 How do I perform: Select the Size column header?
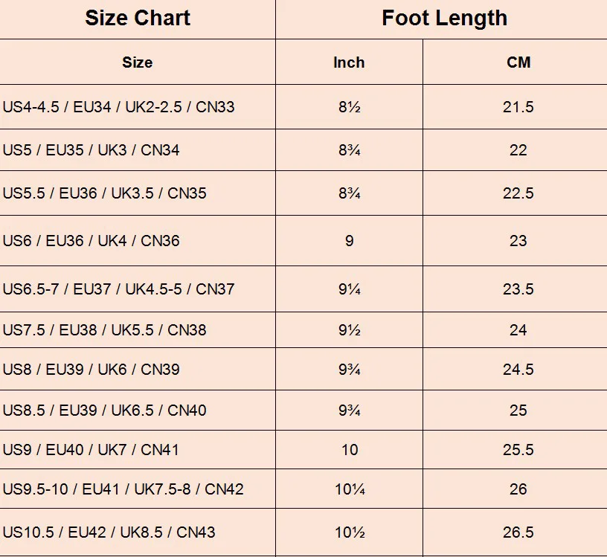[138, 62]
